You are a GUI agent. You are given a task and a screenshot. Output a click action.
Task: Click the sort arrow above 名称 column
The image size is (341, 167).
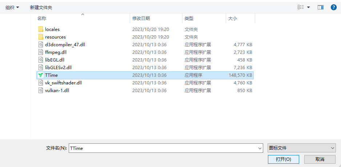coord(83,14)
